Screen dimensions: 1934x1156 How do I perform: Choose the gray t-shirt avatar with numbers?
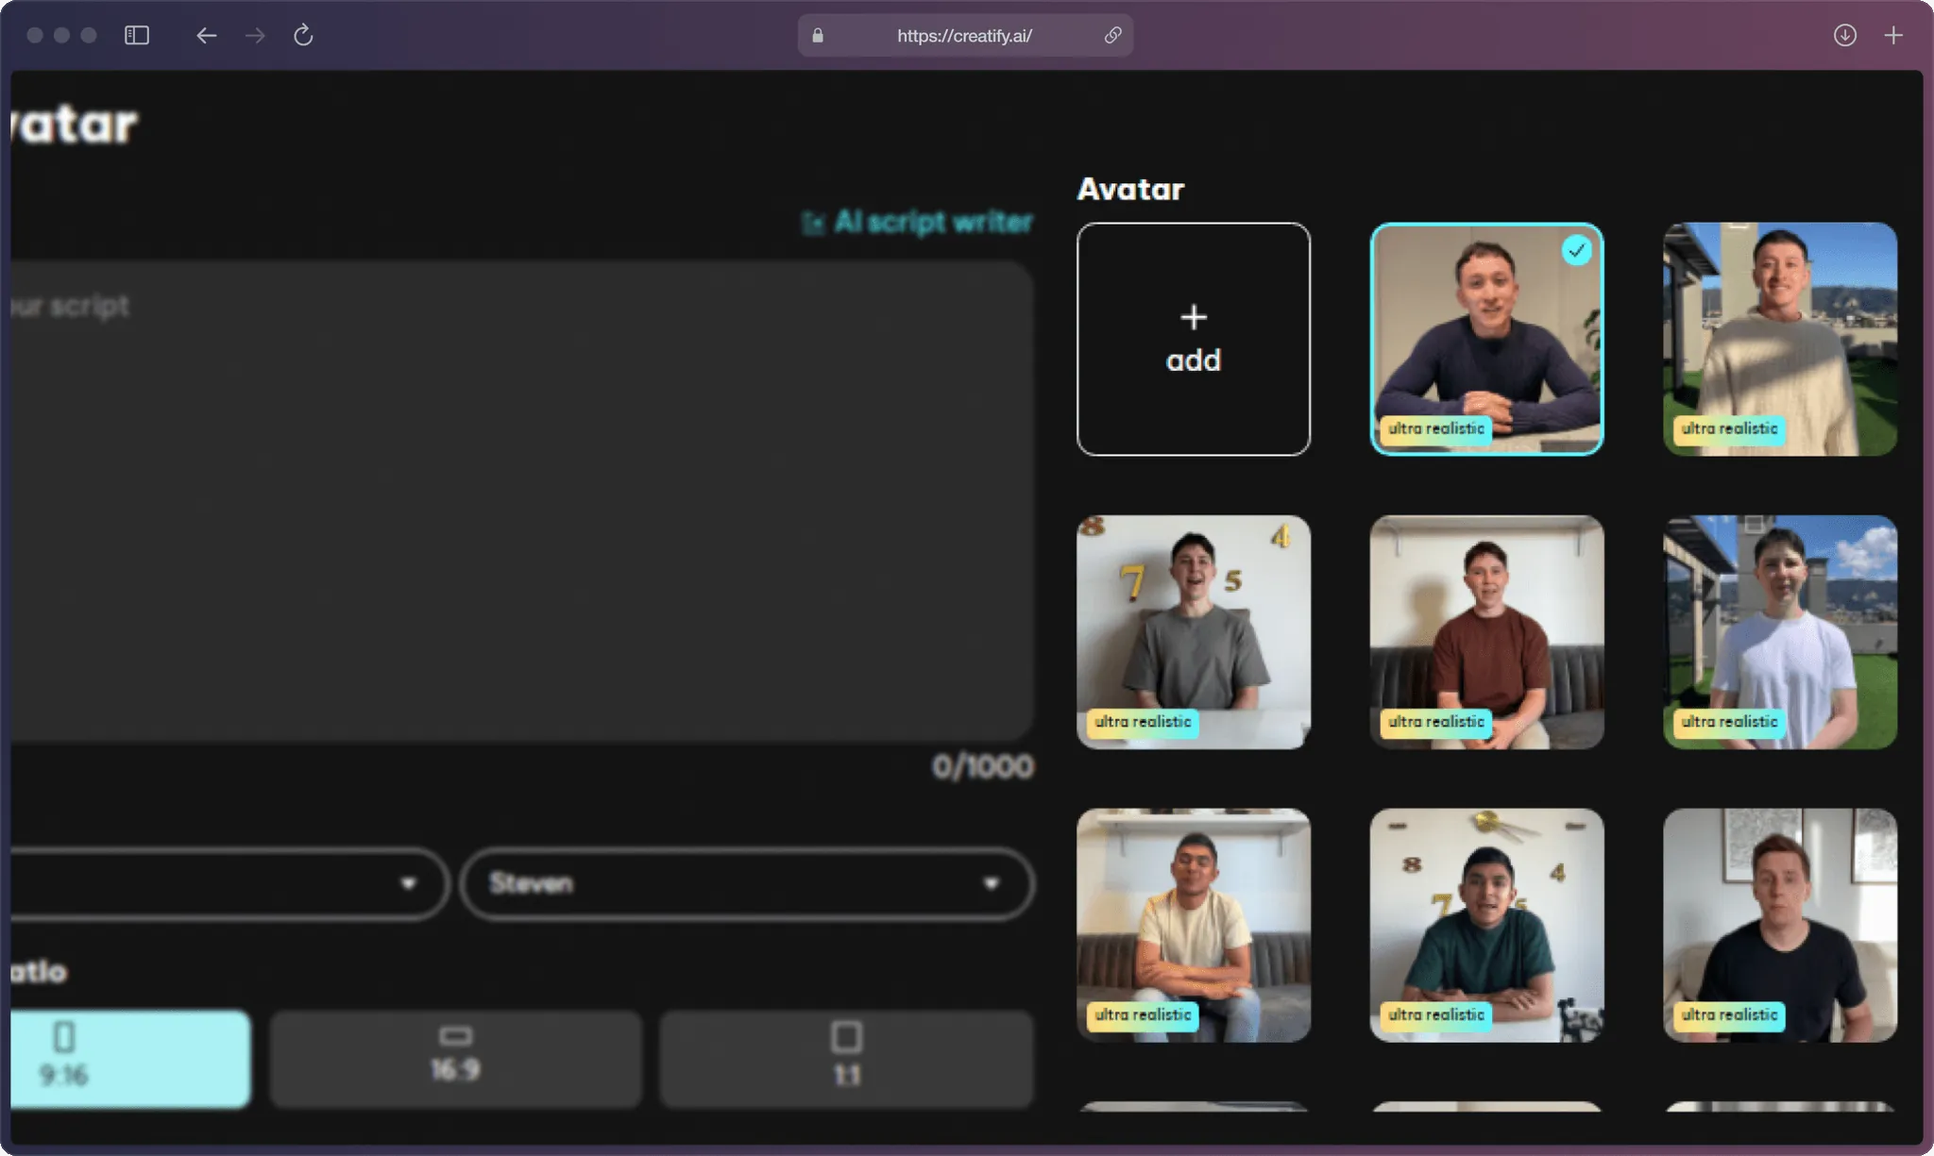point(1194,632)
